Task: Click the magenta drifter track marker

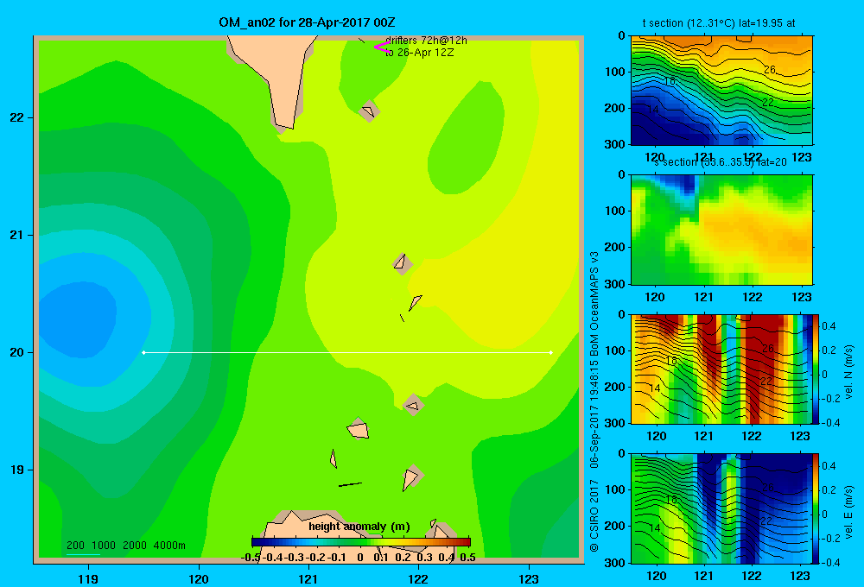Action: point(382,47)
